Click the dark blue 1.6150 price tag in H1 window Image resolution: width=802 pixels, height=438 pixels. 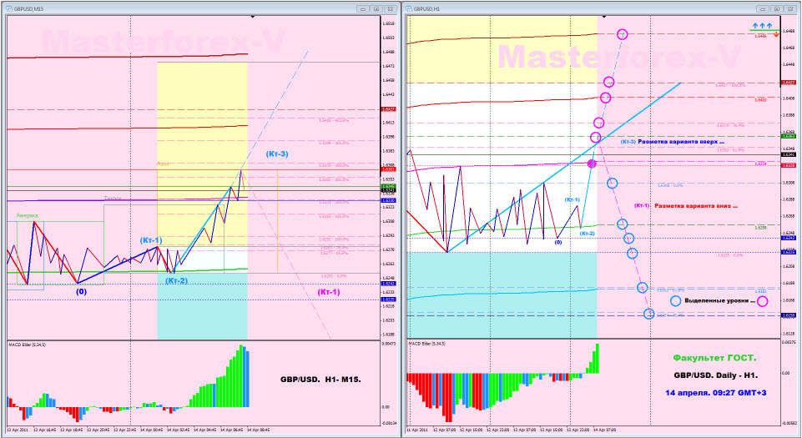pyautogui.click(x=788, y=315)
